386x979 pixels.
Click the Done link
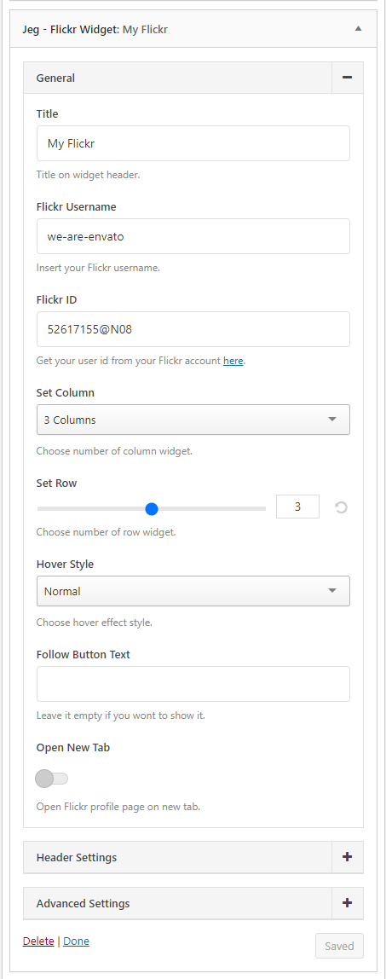(x=76, y=941)
